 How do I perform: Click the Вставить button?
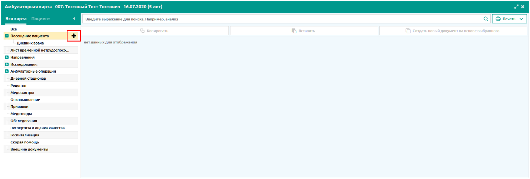click(x=304, y=31)
